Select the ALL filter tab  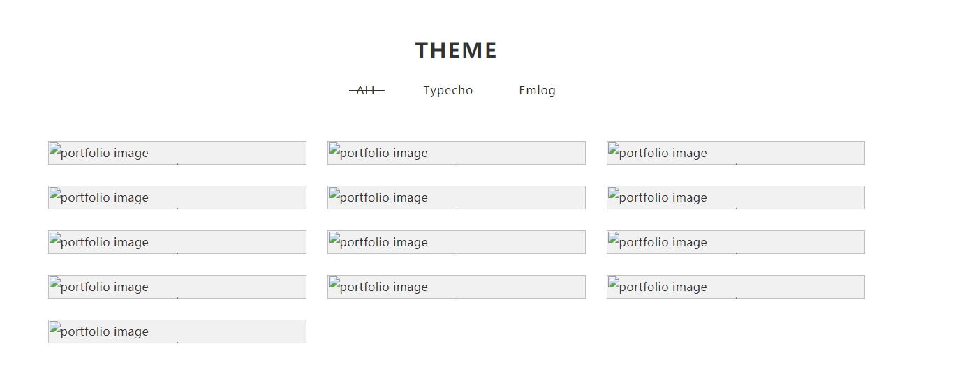tap(367, 90)
